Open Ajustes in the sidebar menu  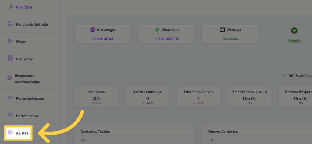click(x=22, y=133)
